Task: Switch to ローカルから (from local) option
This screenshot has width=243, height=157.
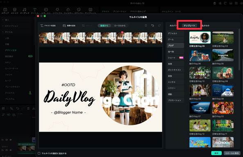Action: click(x=120, y=25)
